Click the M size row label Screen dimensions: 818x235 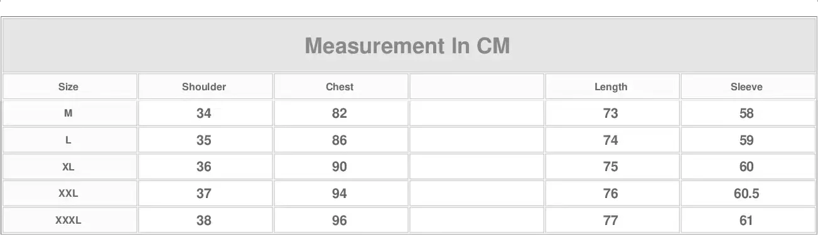[68, 113]
